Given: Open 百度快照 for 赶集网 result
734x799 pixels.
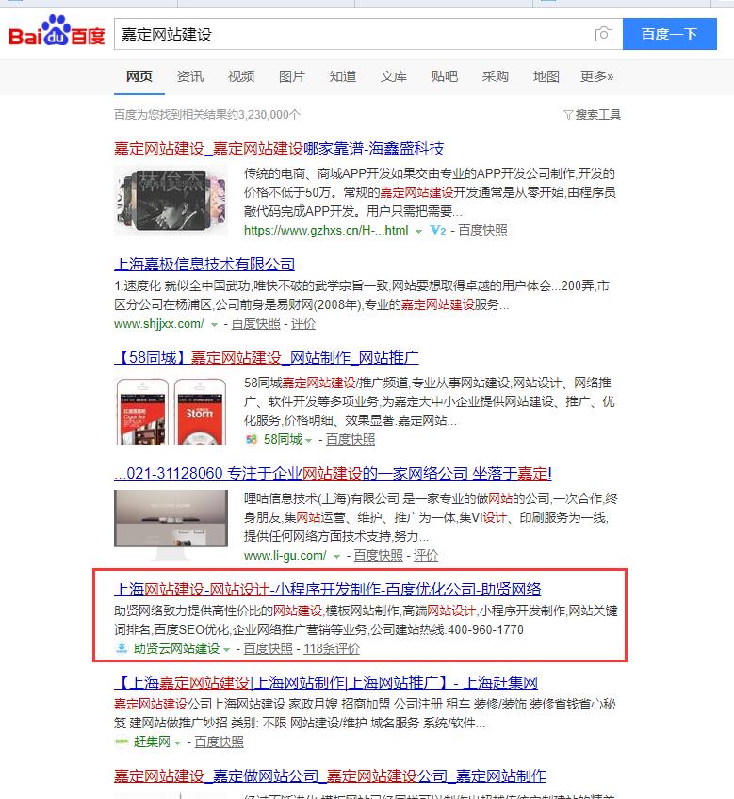Looking at the screenshot, I should click(x=220, y=742).
